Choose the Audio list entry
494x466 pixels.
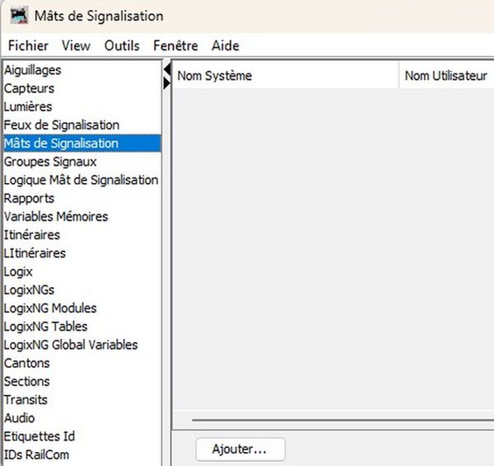click(x=20, y=418)
